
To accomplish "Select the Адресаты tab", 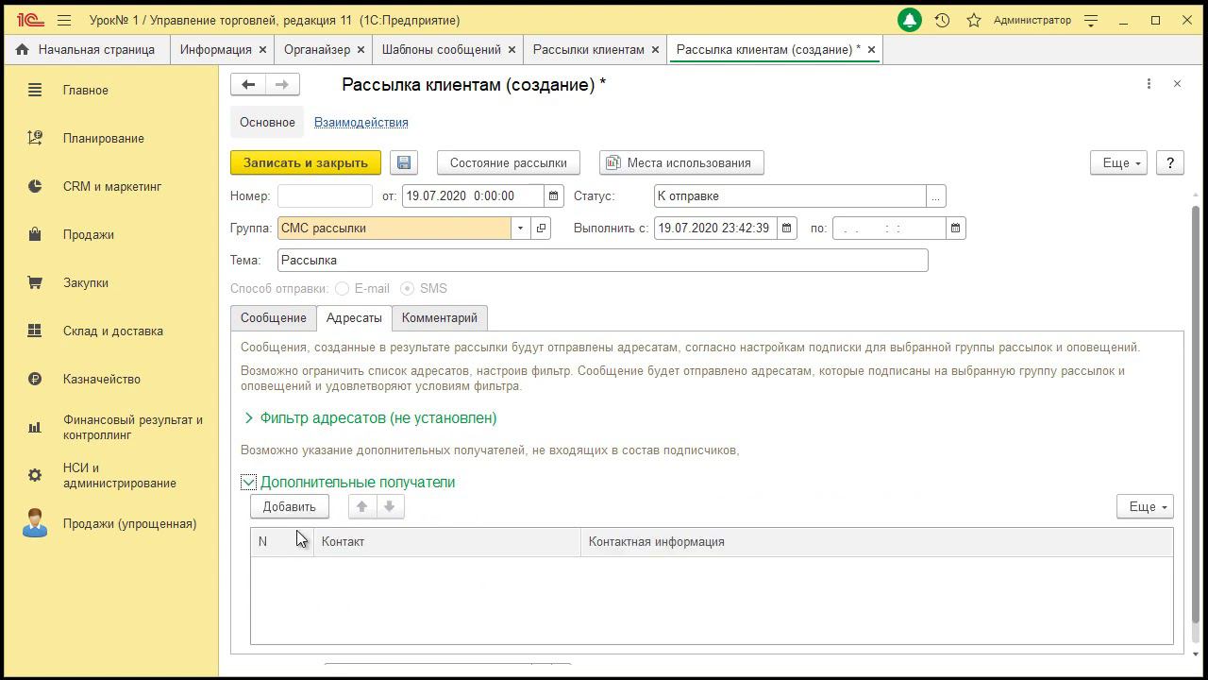I will tap(354, 318).
